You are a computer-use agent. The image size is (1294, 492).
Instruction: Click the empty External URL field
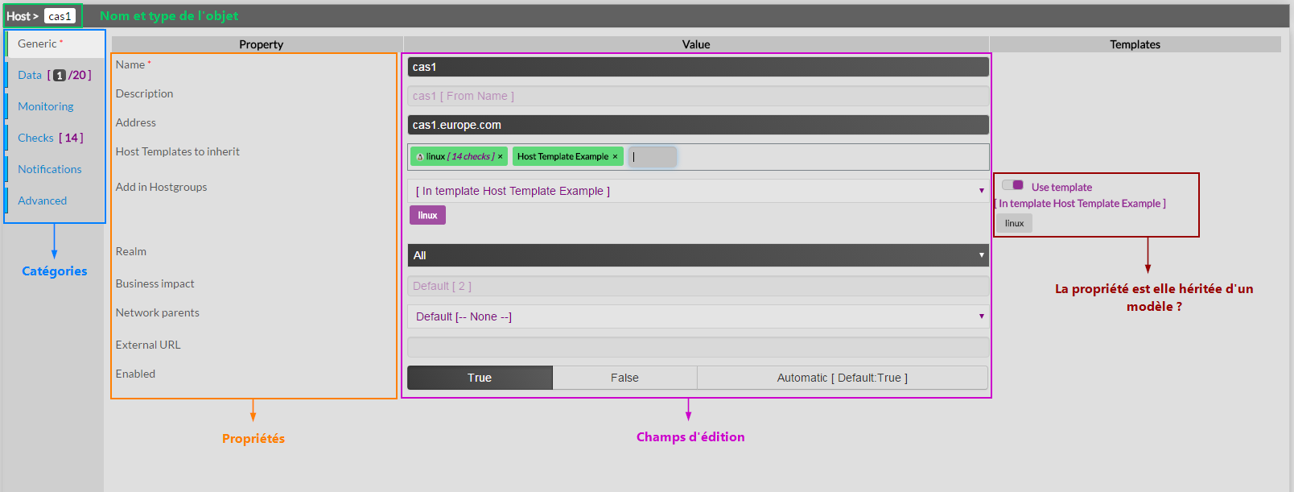point(698,347)
